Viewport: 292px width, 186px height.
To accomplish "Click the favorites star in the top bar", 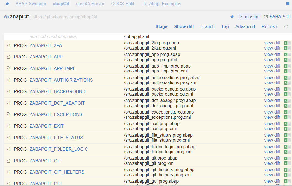I will (7, 4).
